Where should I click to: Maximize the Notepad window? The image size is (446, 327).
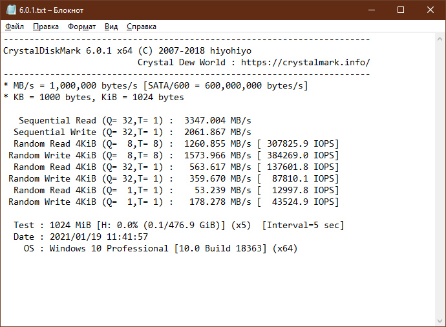point(401,10)
